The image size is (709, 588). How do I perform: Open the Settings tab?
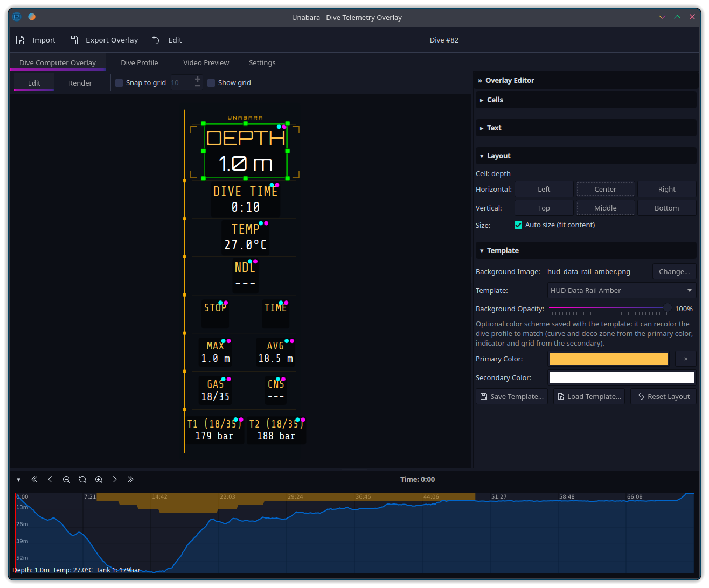[262, 62]
